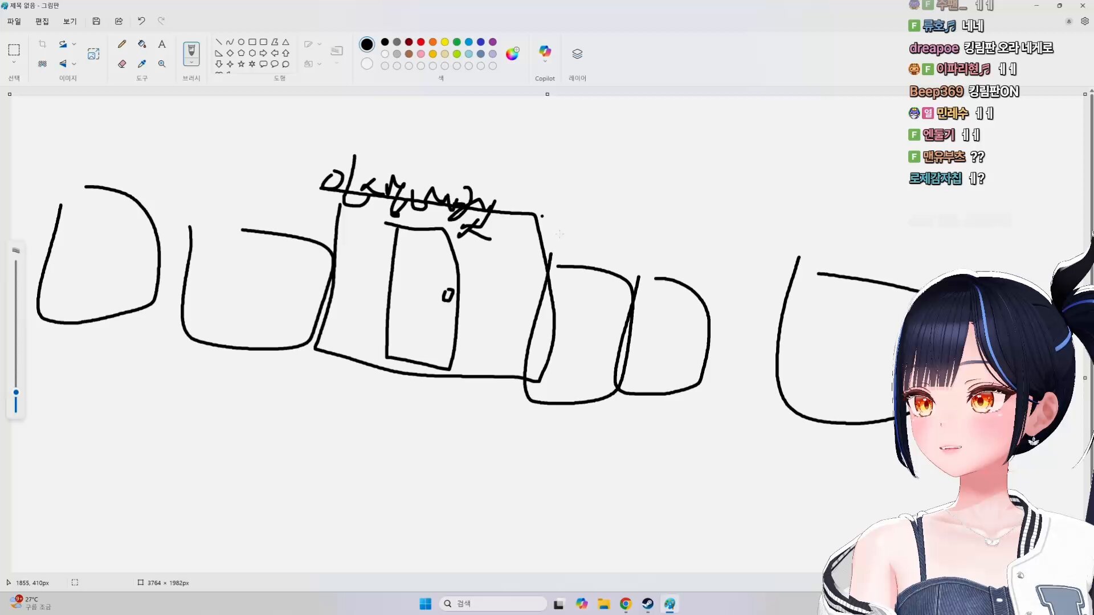Select the Color picker eyedropper
Viewport: 1094px width, 615px height.
[x=142, y=64]
